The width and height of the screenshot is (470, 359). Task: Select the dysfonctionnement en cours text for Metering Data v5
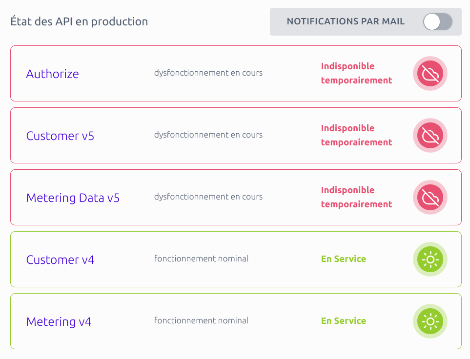click(x=208, y=197)
